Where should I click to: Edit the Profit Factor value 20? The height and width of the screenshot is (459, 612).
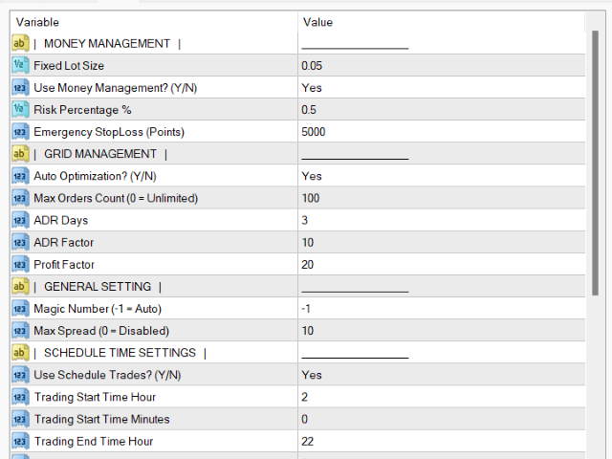pyautogui.click(x=442, y=264)
